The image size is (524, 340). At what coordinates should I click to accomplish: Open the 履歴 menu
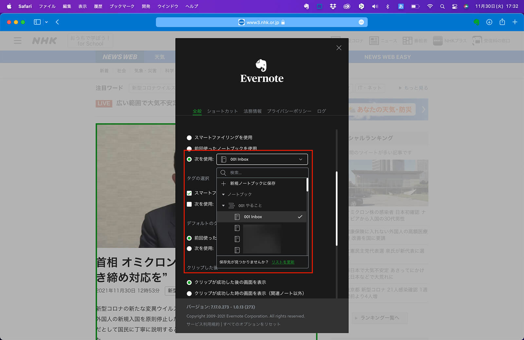tap(98, 6)
